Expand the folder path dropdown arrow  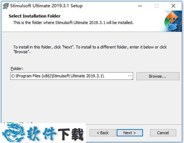tap(130, 76)
